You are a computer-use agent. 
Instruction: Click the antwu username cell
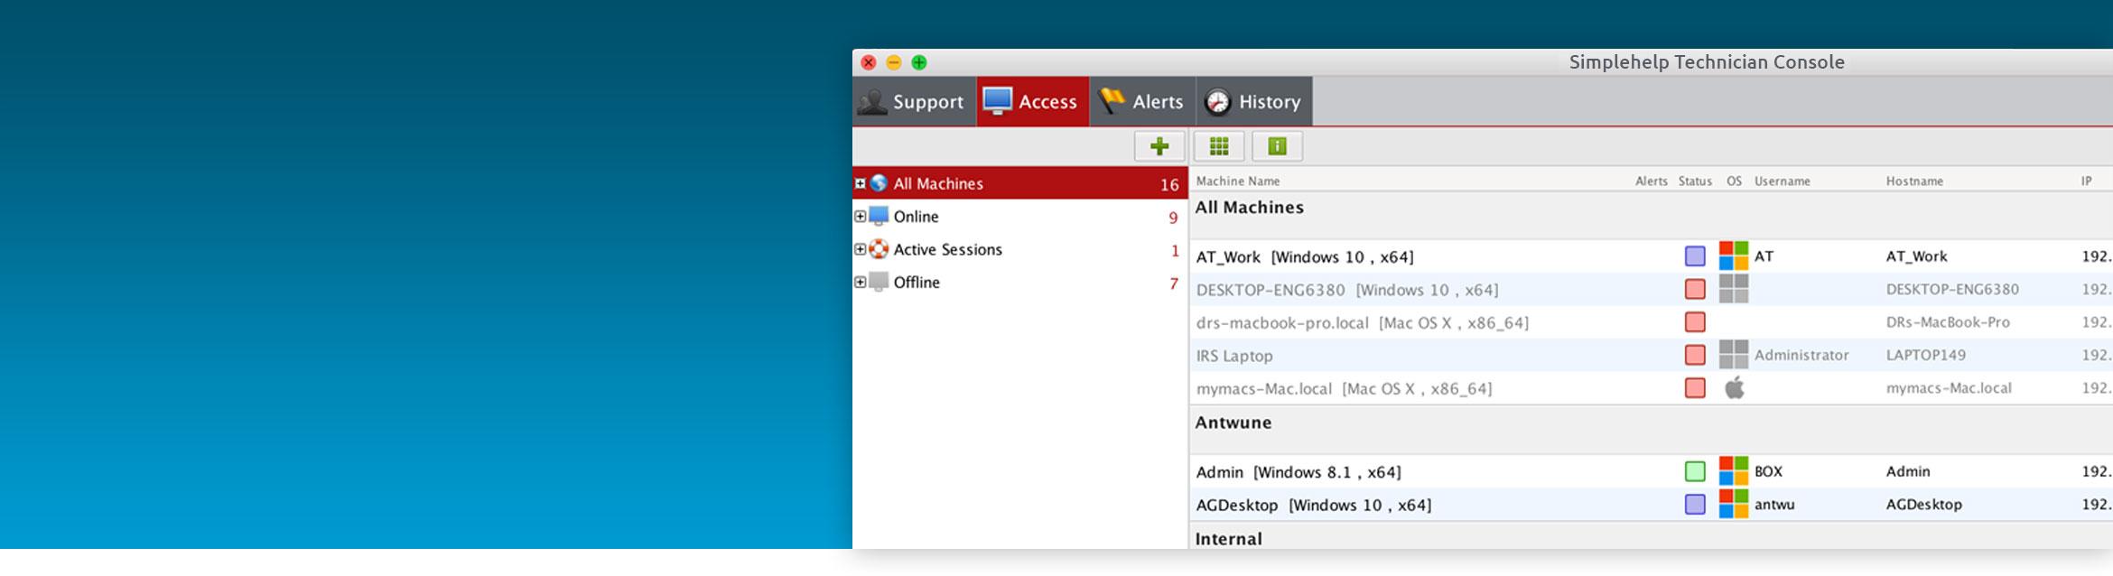coord(1774,505)
